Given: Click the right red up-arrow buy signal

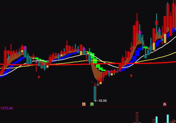Looking at the screenshot, I should click(131, 76).
